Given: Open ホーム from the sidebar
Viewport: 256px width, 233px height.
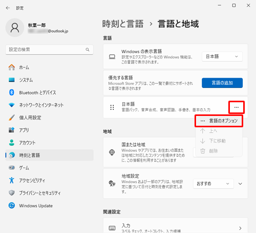Looking at the screenshot, I should (50, 67).
